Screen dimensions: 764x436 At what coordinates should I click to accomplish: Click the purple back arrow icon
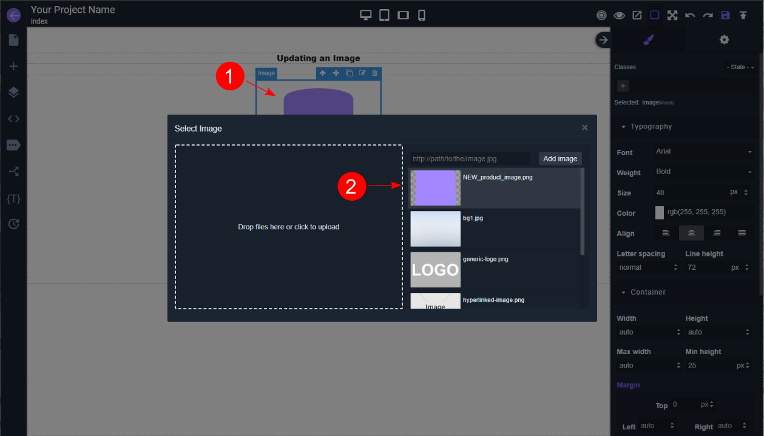13,15
